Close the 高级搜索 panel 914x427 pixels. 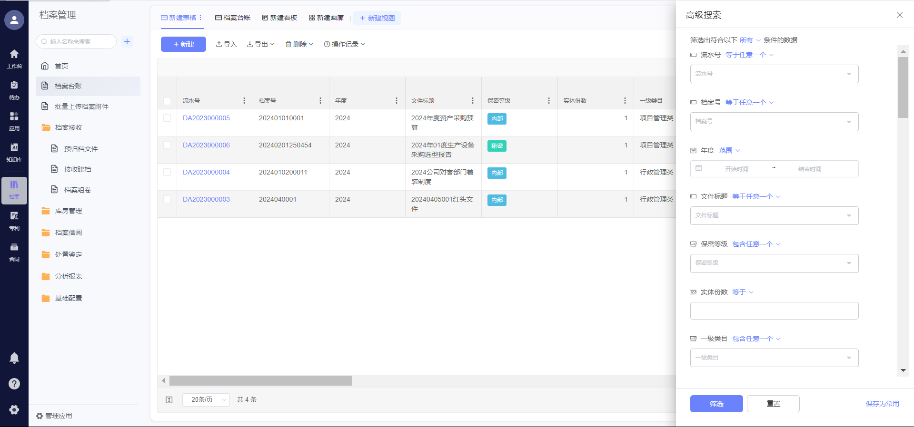tap(899, 15)
